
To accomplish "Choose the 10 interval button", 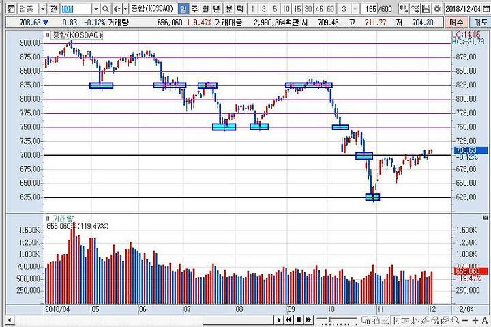I will [x=286, y=9].
